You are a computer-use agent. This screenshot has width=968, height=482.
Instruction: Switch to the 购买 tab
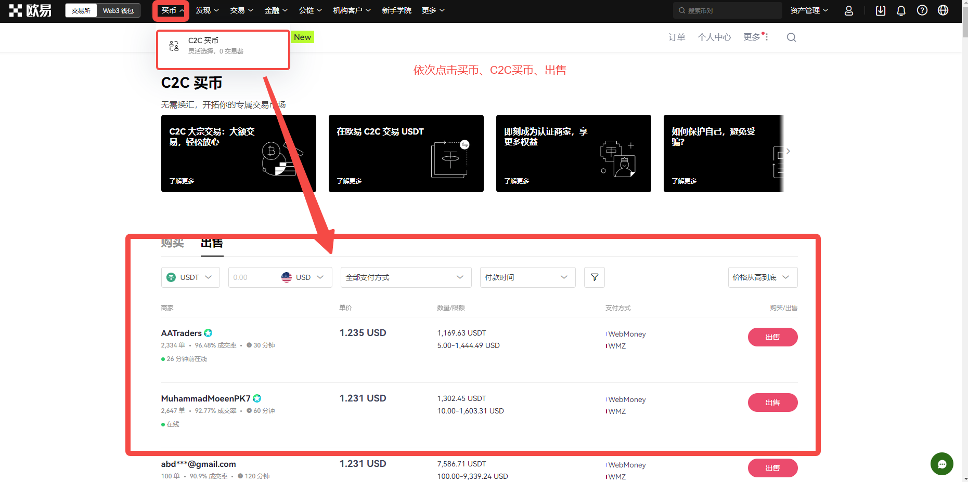172,243
